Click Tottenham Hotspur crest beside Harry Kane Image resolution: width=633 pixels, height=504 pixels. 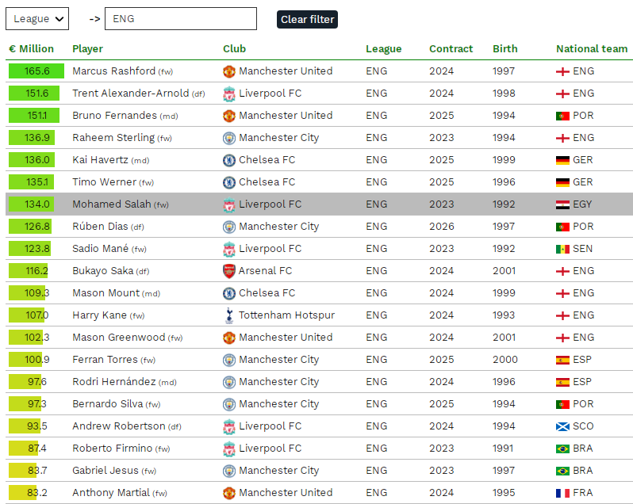(229, 315)
